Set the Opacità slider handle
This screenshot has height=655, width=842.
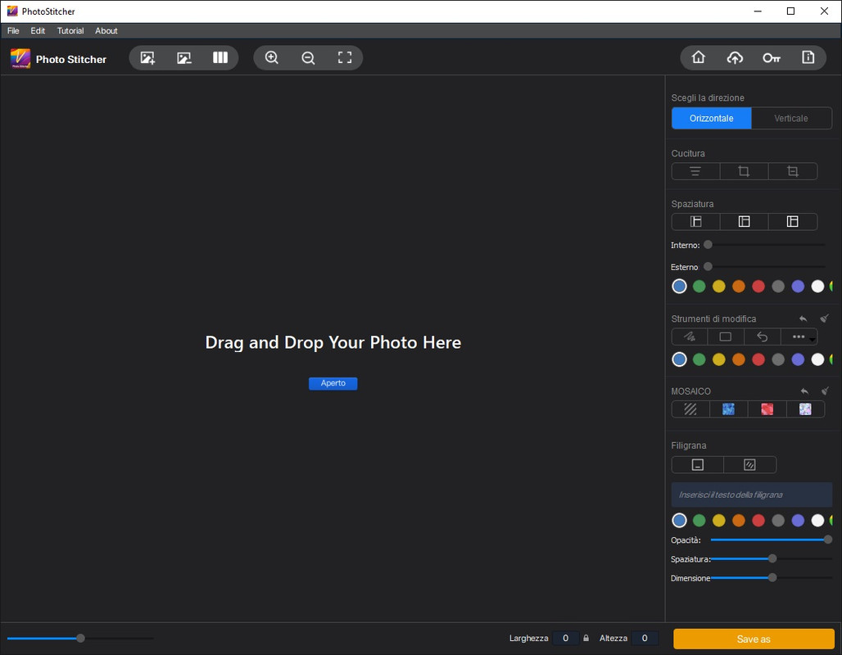click(828, 540)
